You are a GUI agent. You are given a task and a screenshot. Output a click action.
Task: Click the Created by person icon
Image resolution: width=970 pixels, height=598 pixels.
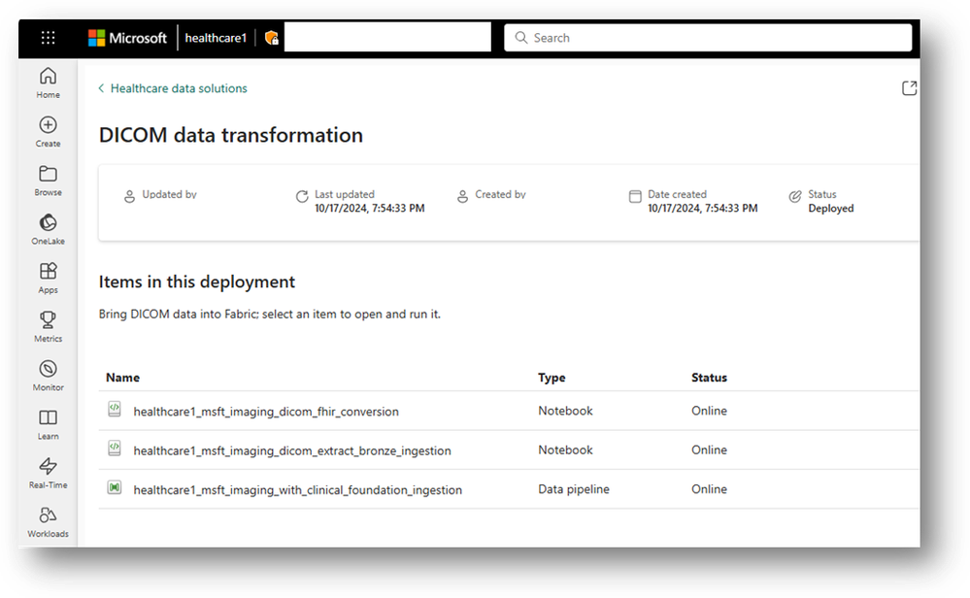click(x=462, y=197)
